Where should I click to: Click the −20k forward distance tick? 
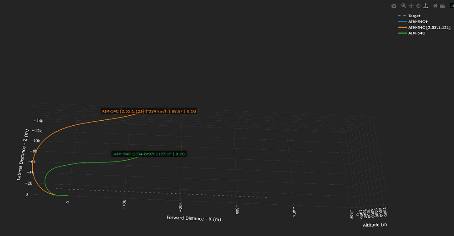tap(180, 206)
